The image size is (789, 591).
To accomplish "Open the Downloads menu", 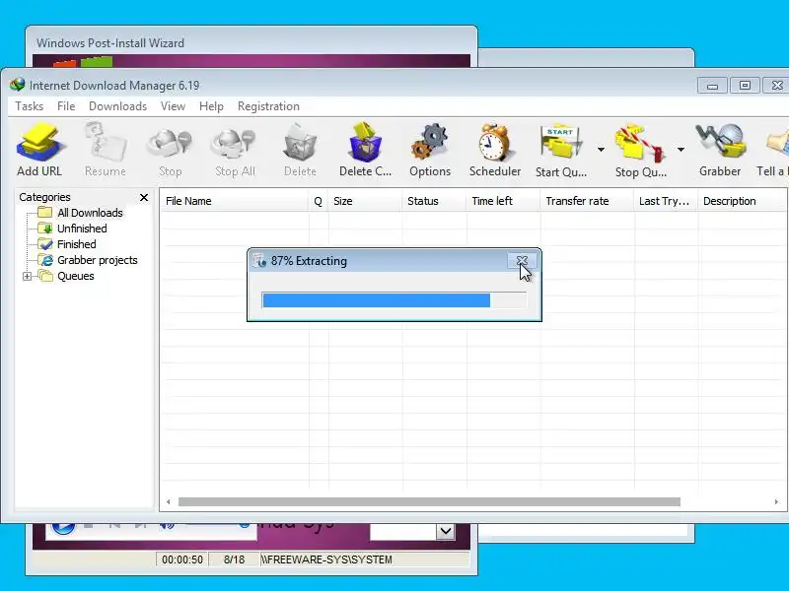I will (117, 106).
